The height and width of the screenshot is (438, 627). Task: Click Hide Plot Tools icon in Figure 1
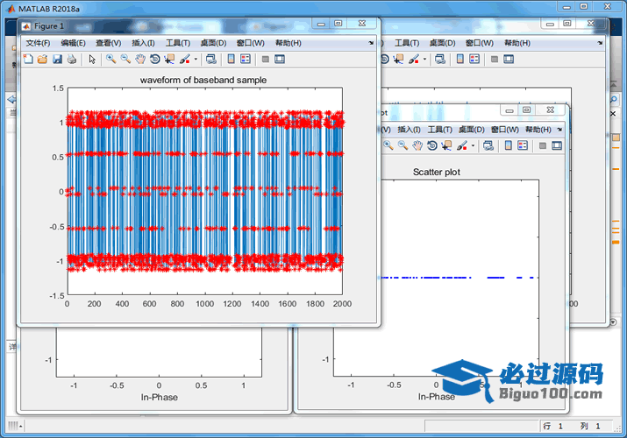pos(264,60)
